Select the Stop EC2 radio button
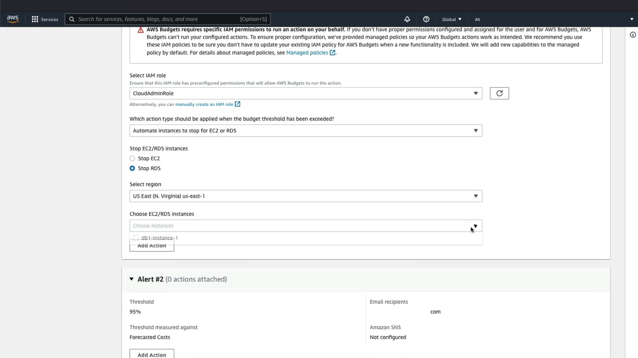 (132, 158)
